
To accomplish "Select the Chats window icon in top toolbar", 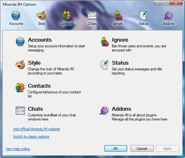I will point(92,15).
